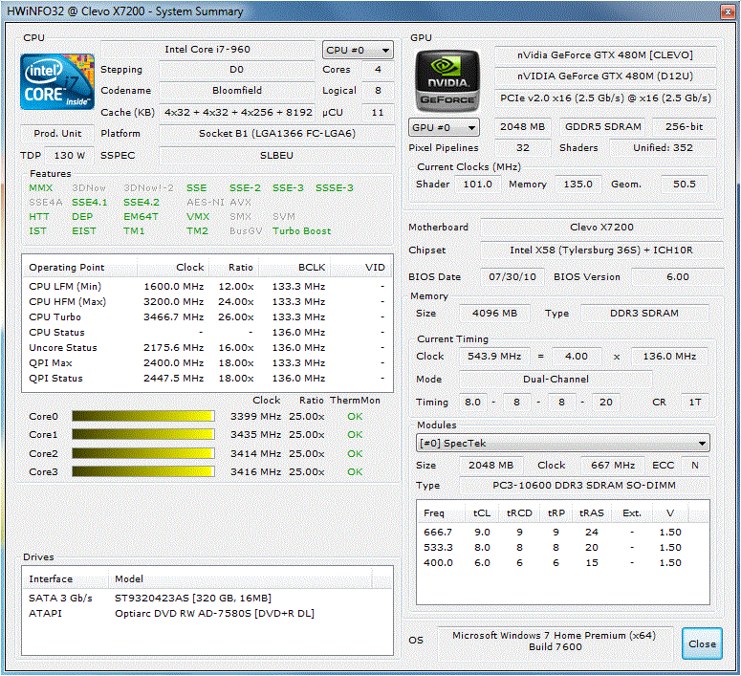Select the Uncore Status row
Viewport: 741px width, 676px height.
[207, 347]
